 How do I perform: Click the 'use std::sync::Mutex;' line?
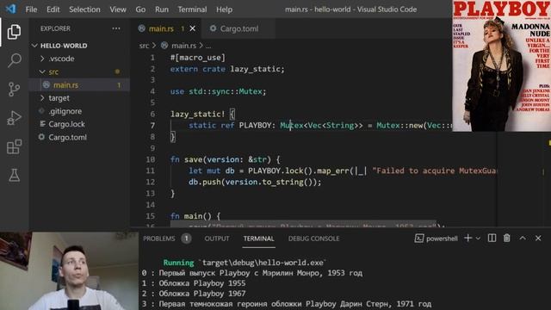(x=218, y=91)
